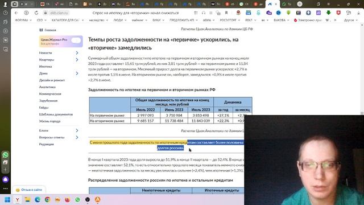Image resolution: width=364 pixels, height=205 pixels.
Task: Click the На вторичном рынке row label
Action: pyautogui.click(x=107, y=121)
